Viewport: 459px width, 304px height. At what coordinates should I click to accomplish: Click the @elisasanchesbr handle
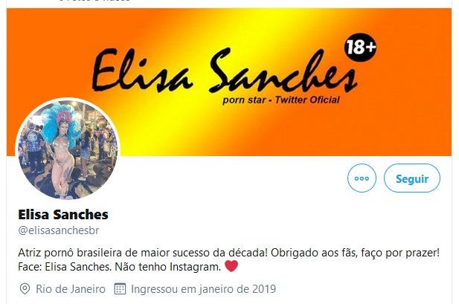59,230
